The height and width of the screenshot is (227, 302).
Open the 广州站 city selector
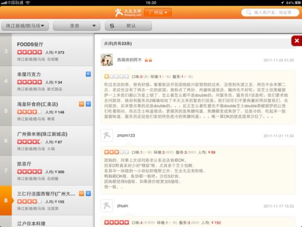coord(158,12)
